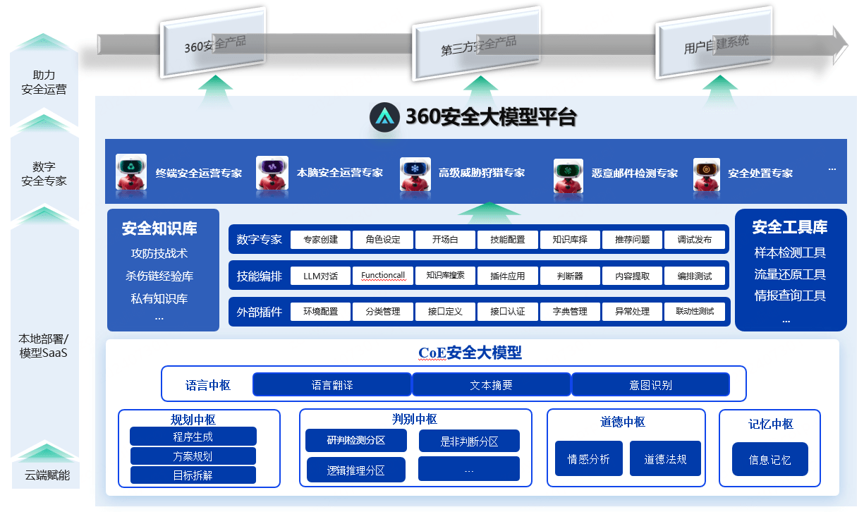Viewport: 864px width, 512px height.
Task: Click the 专家创建 box
Action: click(321, 240)
